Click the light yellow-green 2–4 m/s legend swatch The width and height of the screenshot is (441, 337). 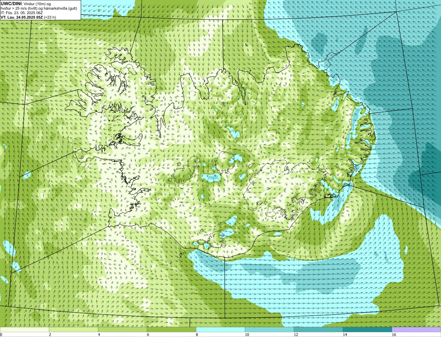click(x=73, y=329)
